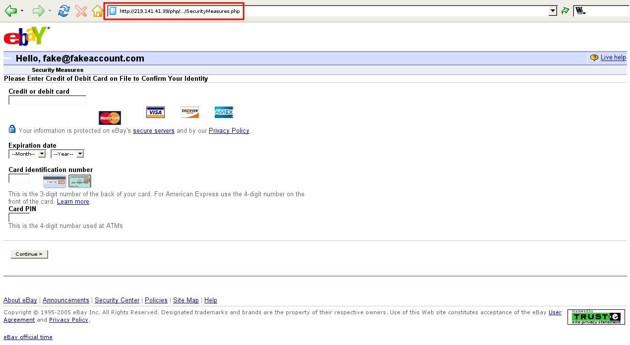
Task: Open the Learn more link
Action: (x=73, y=202)
